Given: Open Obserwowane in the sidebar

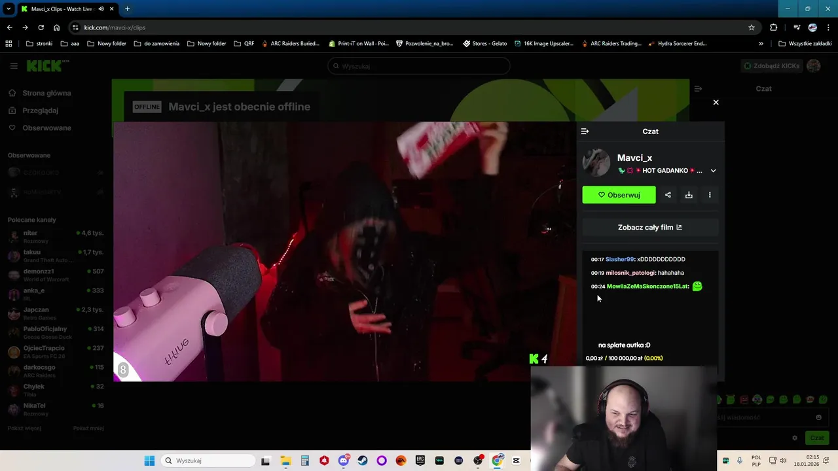Looking at the screenshot, I should coord(41,128).
